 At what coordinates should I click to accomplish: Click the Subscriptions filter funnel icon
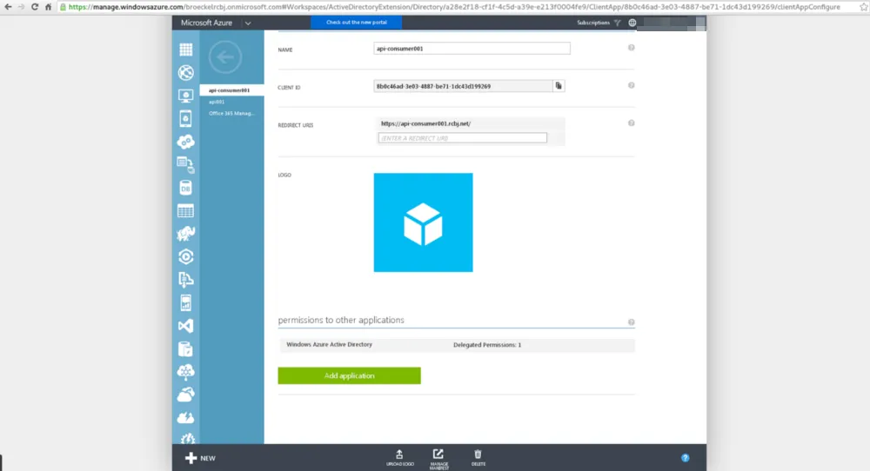pyautogui.click(x=617, y=23)
